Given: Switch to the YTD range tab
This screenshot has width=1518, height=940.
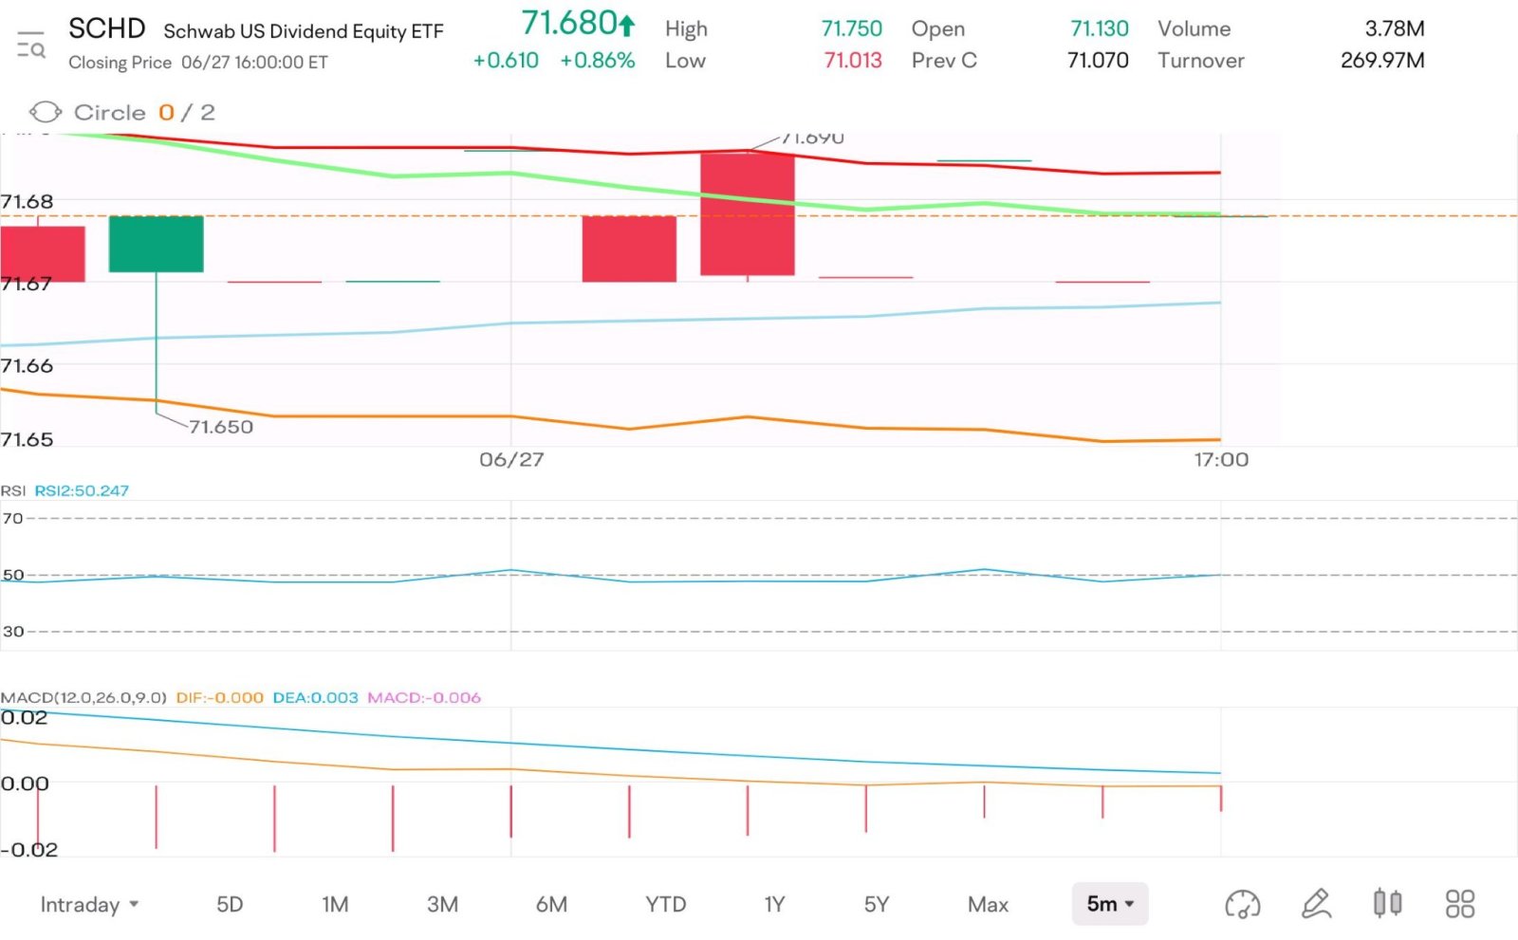Looking at the screenshot, I should tap(665, 905).
